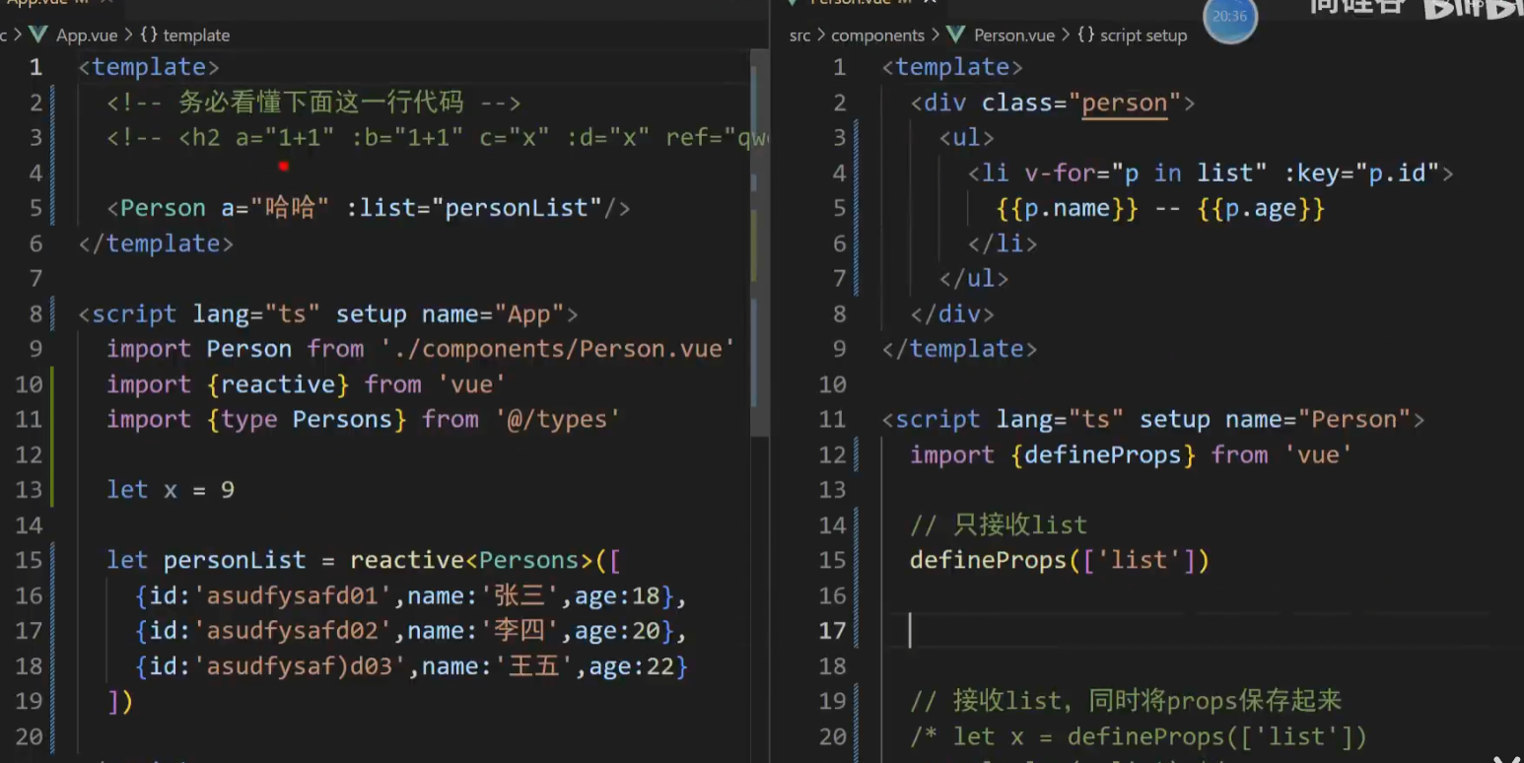
Task: Click the defineProps(['list']) call on line 15
Action: click(1060, 560)
